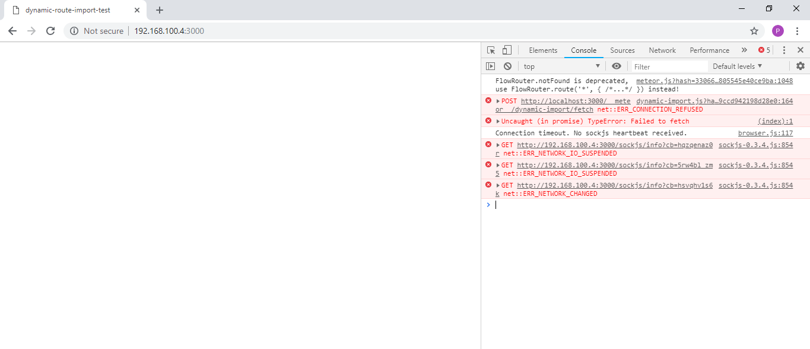The image size is (810, 349).
Task: Expand the POST localhost error entry
Action: [x=498, y=101]
